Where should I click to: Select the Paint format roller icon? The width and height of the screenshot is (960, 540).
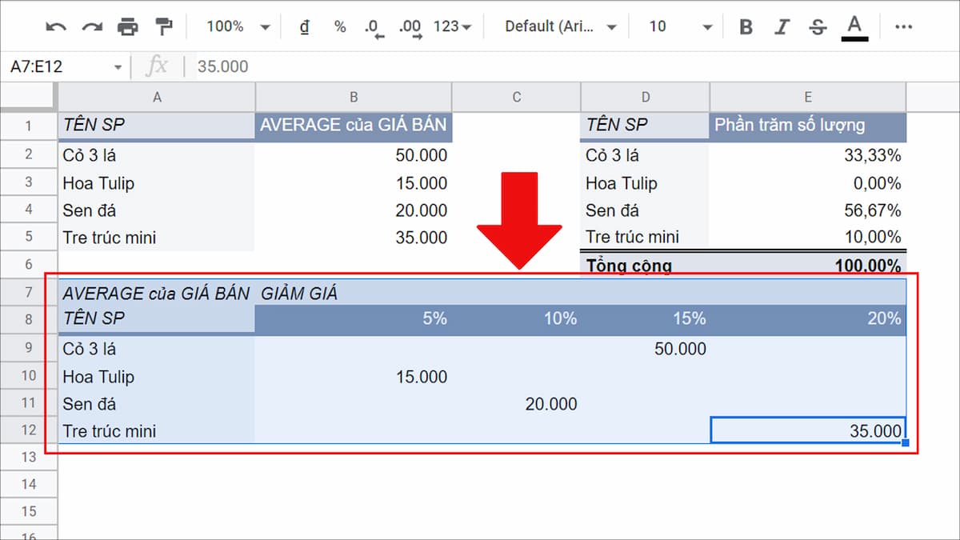pos(164,27)
